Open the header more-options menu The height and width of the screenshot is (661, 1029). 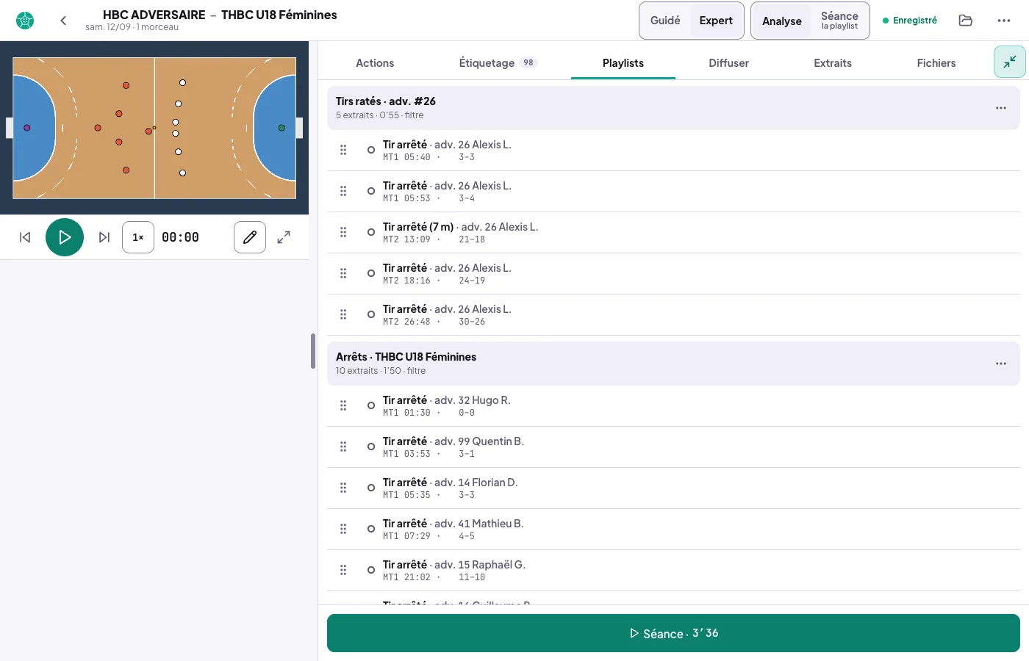[x=1004, y=21]
